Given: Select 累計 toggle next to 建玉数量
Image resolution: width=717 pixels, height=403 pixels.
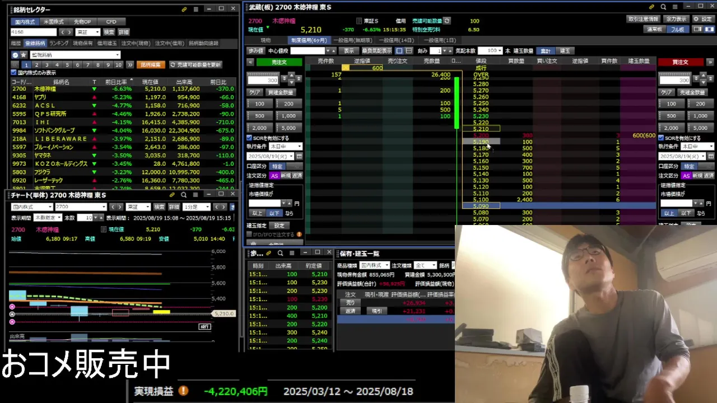Looking at the screenshot, I should coord(546,50).
